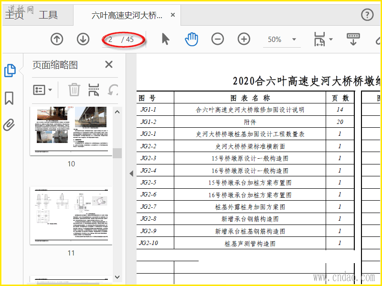Go to previous page with up arrow
This screenshot has width=382, height=286.
[57, 39]
